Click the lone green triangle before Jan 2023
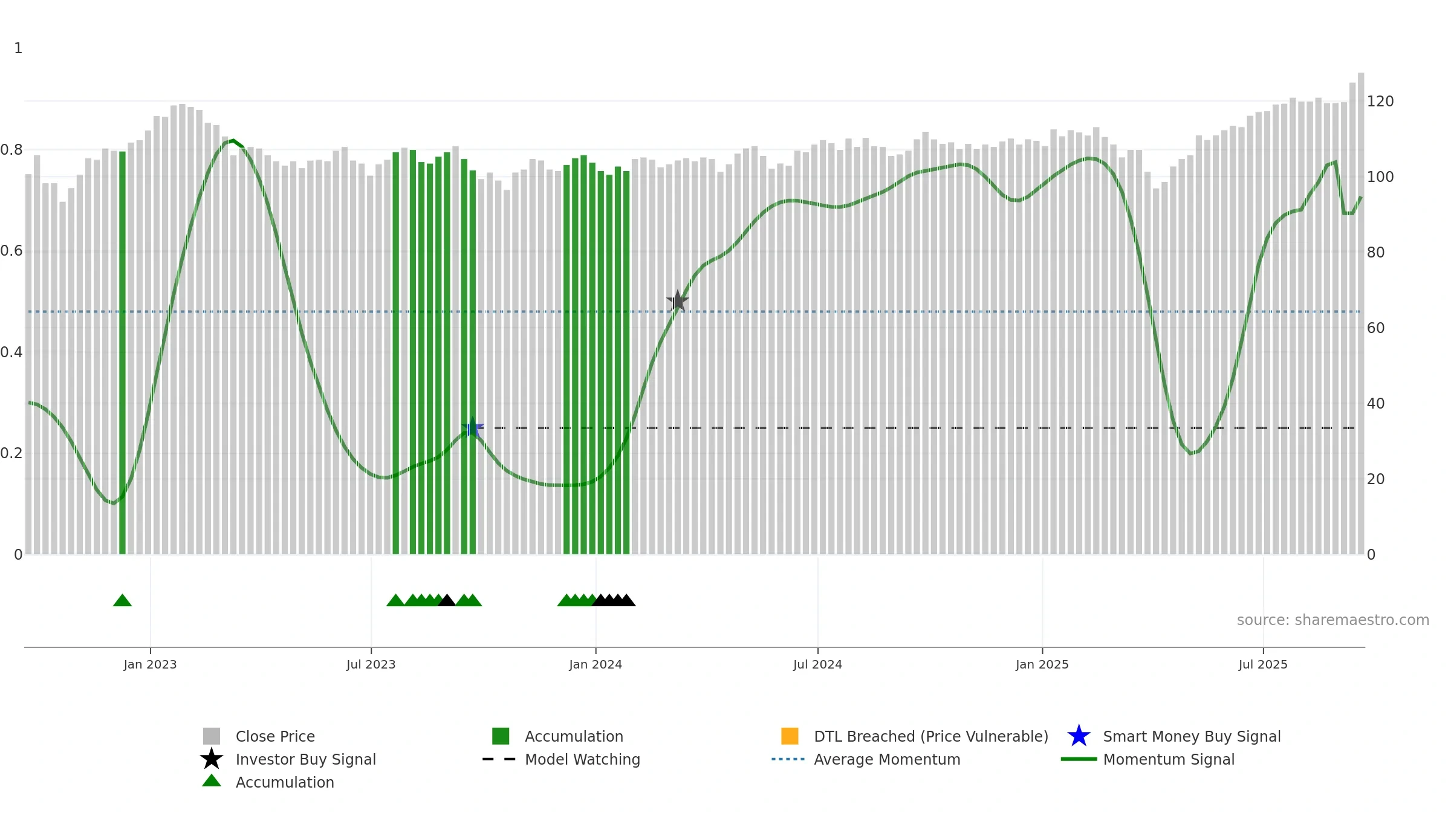The image size is (1451, 816). click(x=122, y=600)
